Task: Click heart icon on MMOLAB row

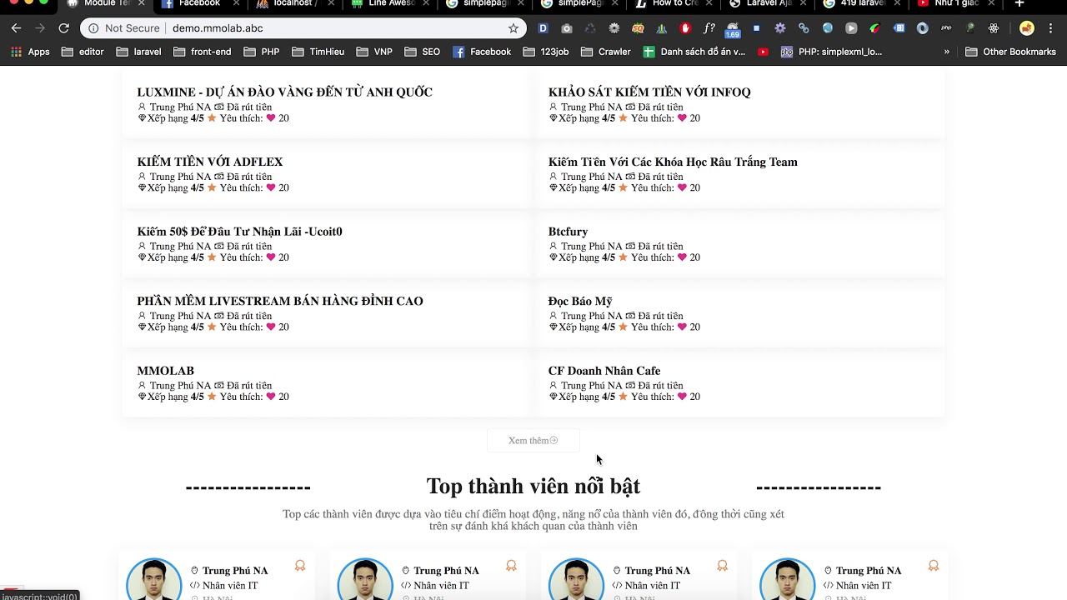Action: pos(271,397)
